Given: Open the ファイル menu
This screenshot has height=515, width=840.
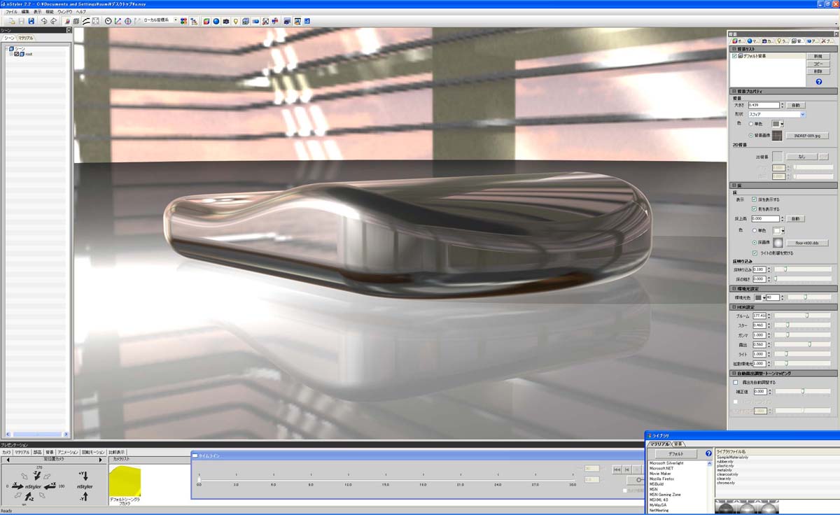Looking at the screenshot, I should point(11,12).
